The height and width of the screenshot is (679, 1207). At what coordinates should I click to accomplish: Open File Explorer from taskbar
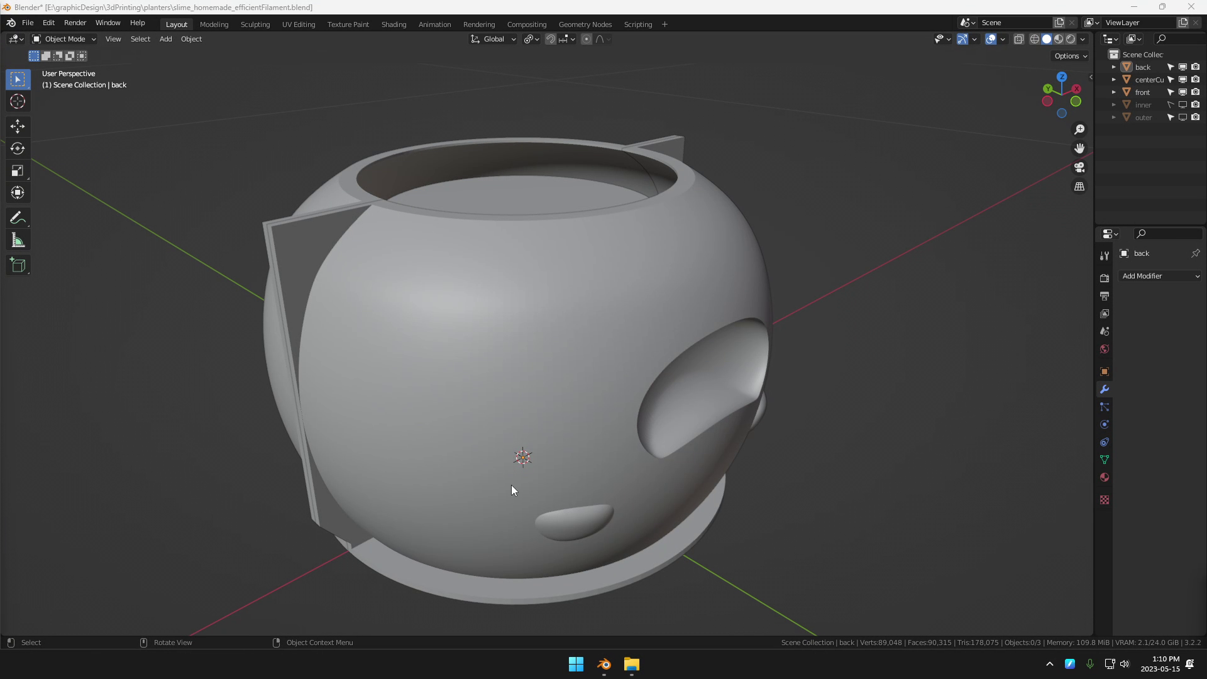pos(631,665)
